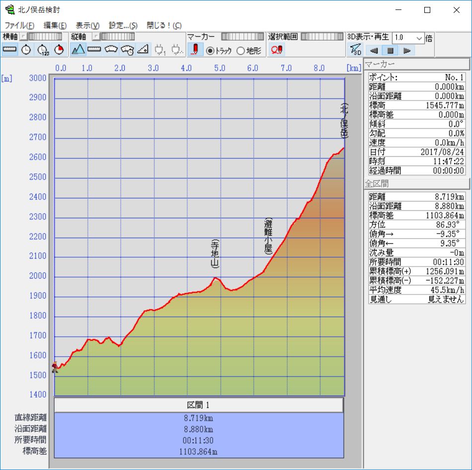Click the ポイント No. 1 row

(x=417, y=78)
